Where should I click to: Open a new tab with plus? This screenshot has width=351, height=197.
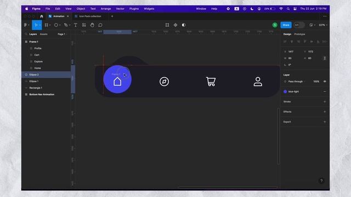pos(112,16)
